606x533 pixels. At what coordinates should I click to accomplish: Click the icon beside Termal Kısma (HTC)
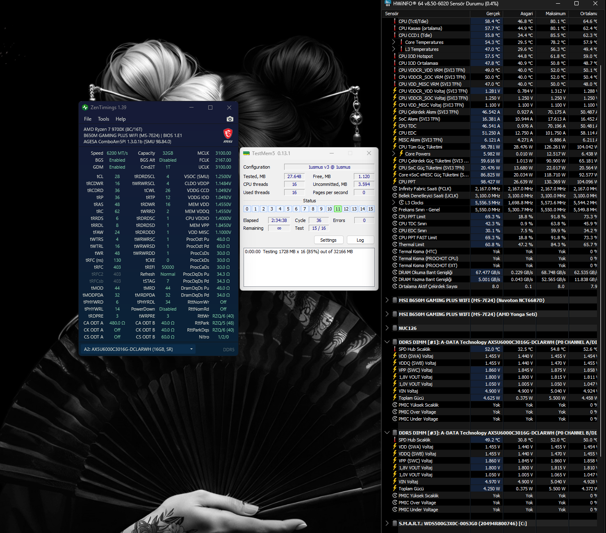(395, 252)
